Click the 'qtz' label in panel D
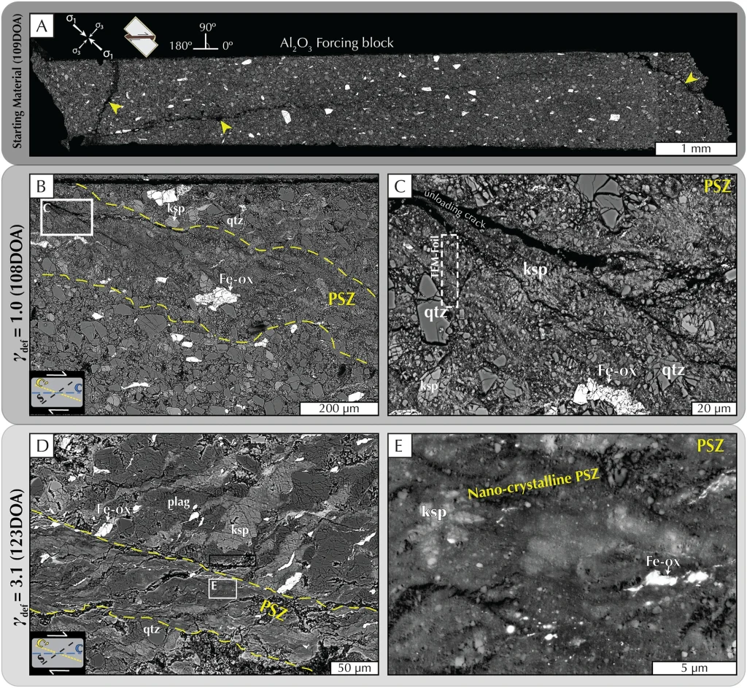Image resolution: width=747 pixels, height=688 pixels. coord(152,630)
